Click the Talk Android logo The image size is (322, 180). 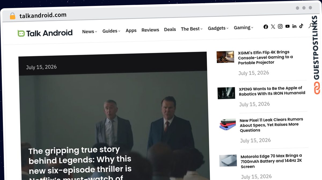pos(45,33)
